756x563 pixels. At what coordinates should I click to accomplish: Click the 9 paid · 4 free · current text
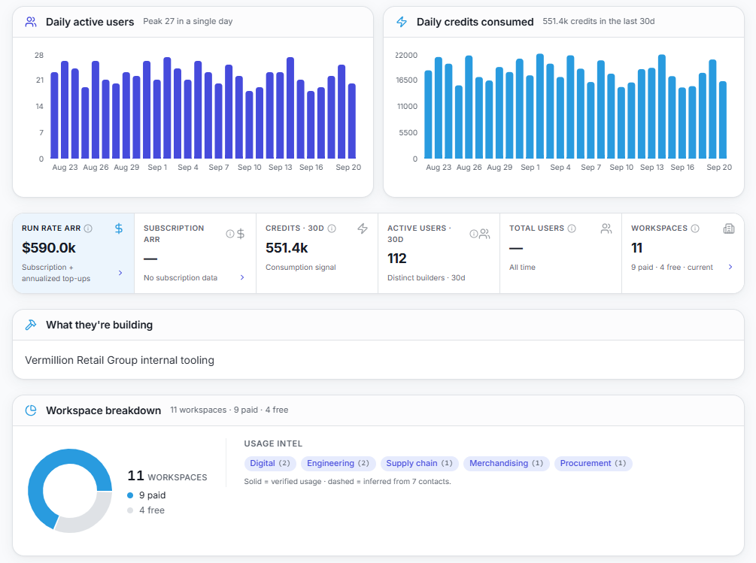tap(672, 268)
